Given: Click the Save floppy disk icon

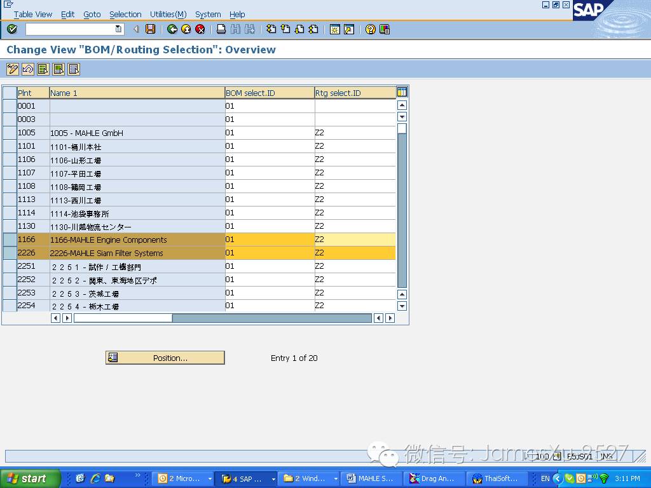Looking at the screenshot, I should click(150, 29).
